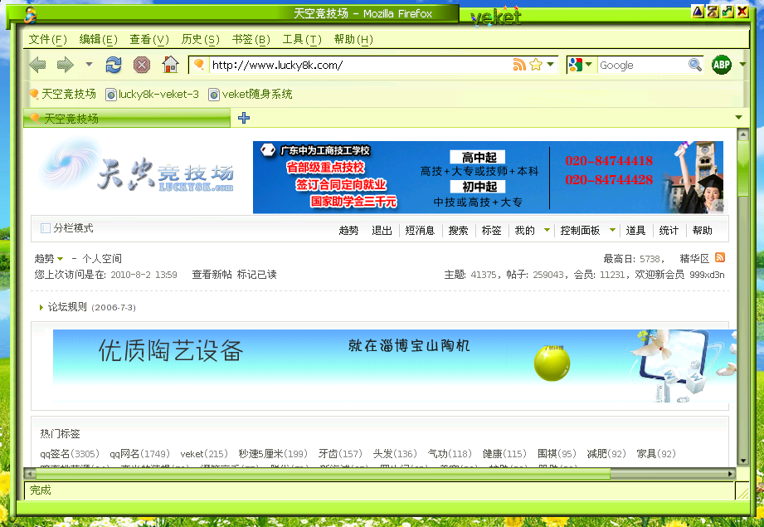764x527 pixels.
Task: Open the 天空竞技场 bookmark
Action: (62, 94)
